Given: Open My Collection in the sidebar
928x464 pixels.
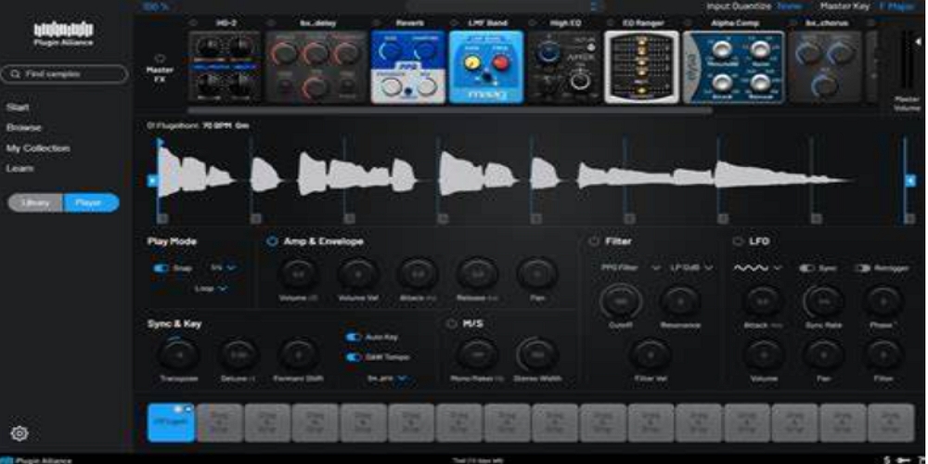Looking at the screenshot, I should point(38,148).
